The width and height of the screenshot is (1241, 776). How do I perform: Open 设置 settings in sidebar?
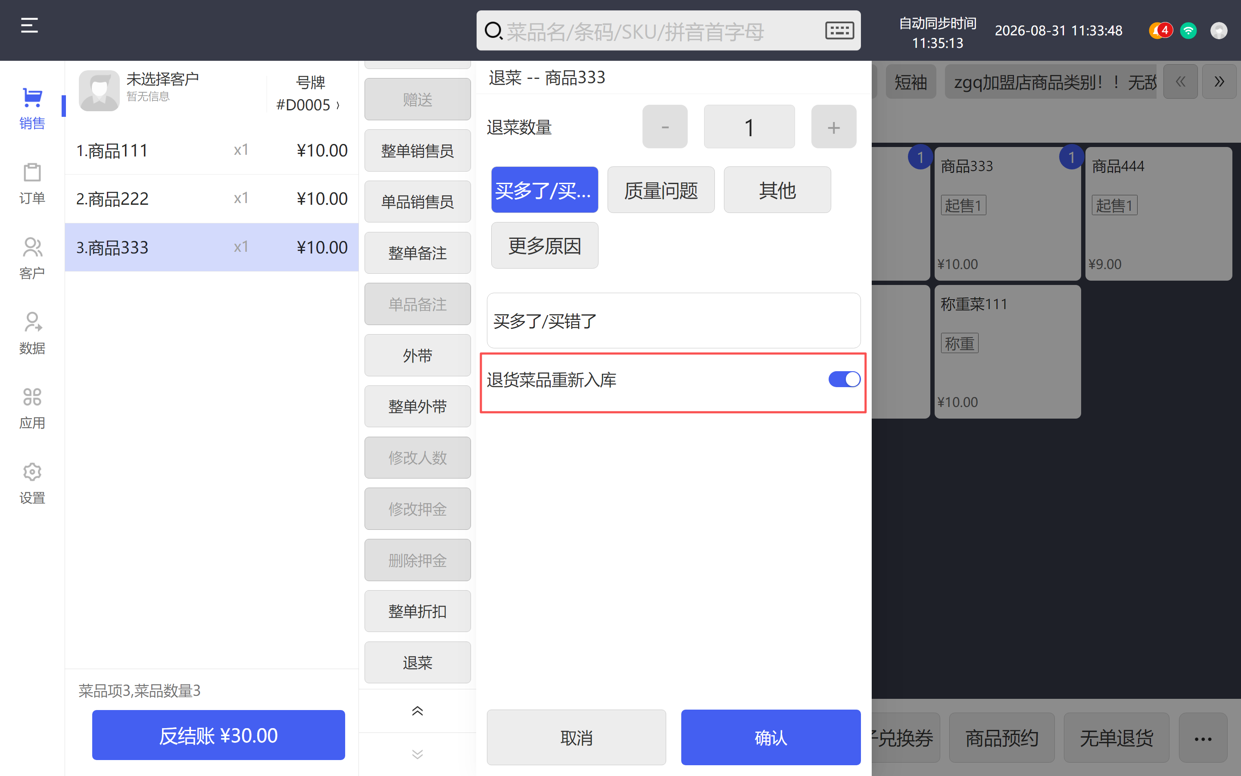coord(32,483)
